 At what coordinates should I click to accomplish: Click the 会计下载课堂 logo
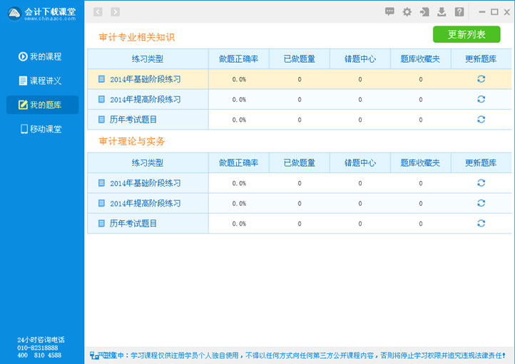(41, 13)
